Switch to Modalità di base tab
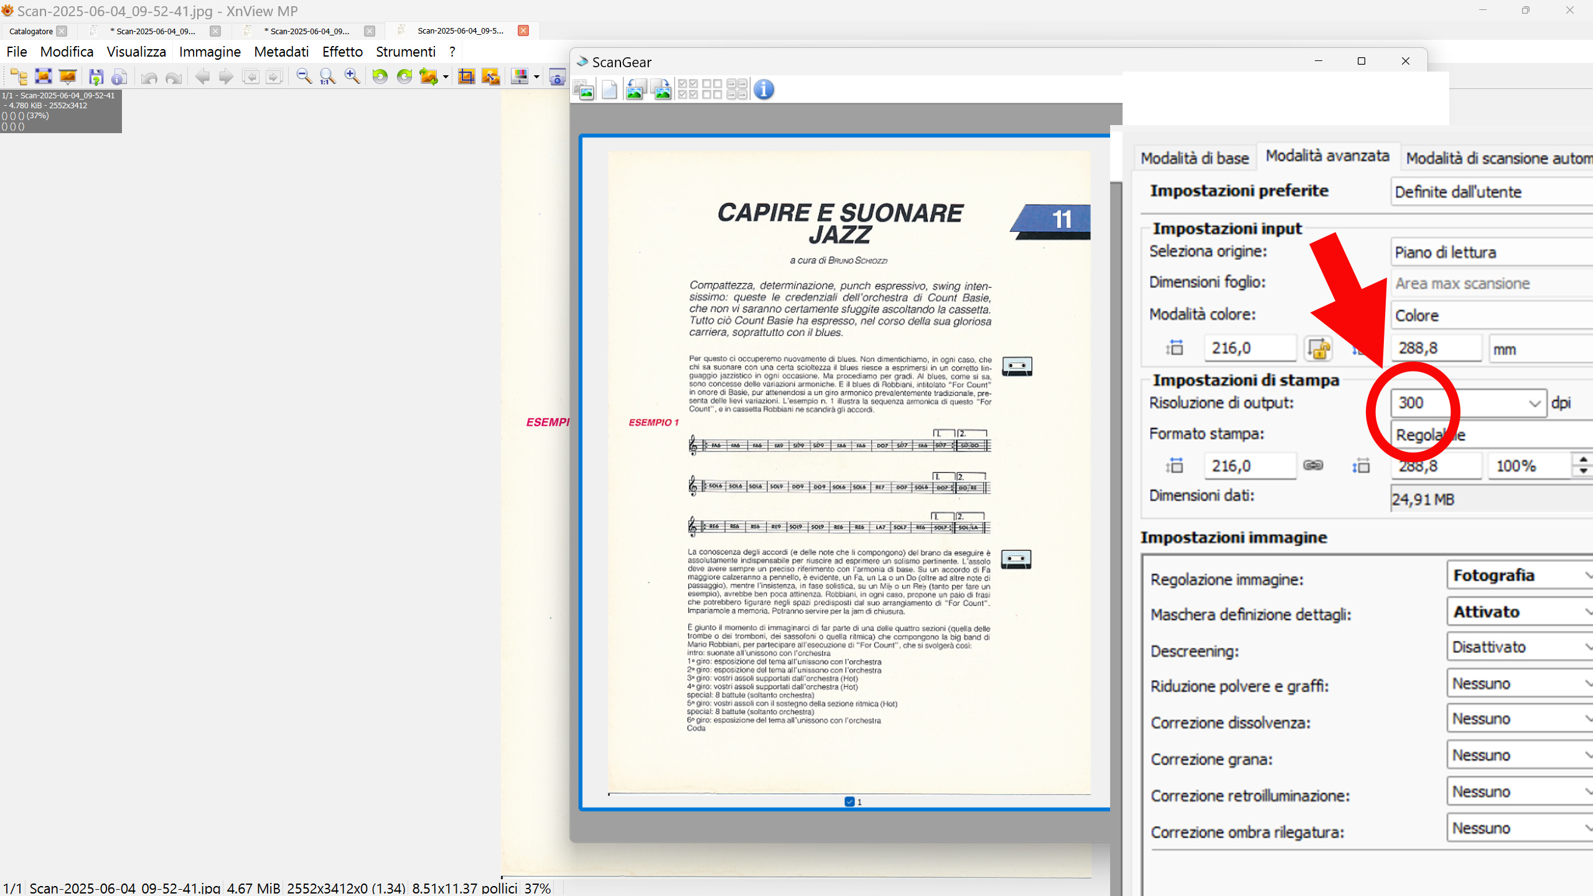1593x896 pixels. pyautogui.click(x=1195, y=158)
